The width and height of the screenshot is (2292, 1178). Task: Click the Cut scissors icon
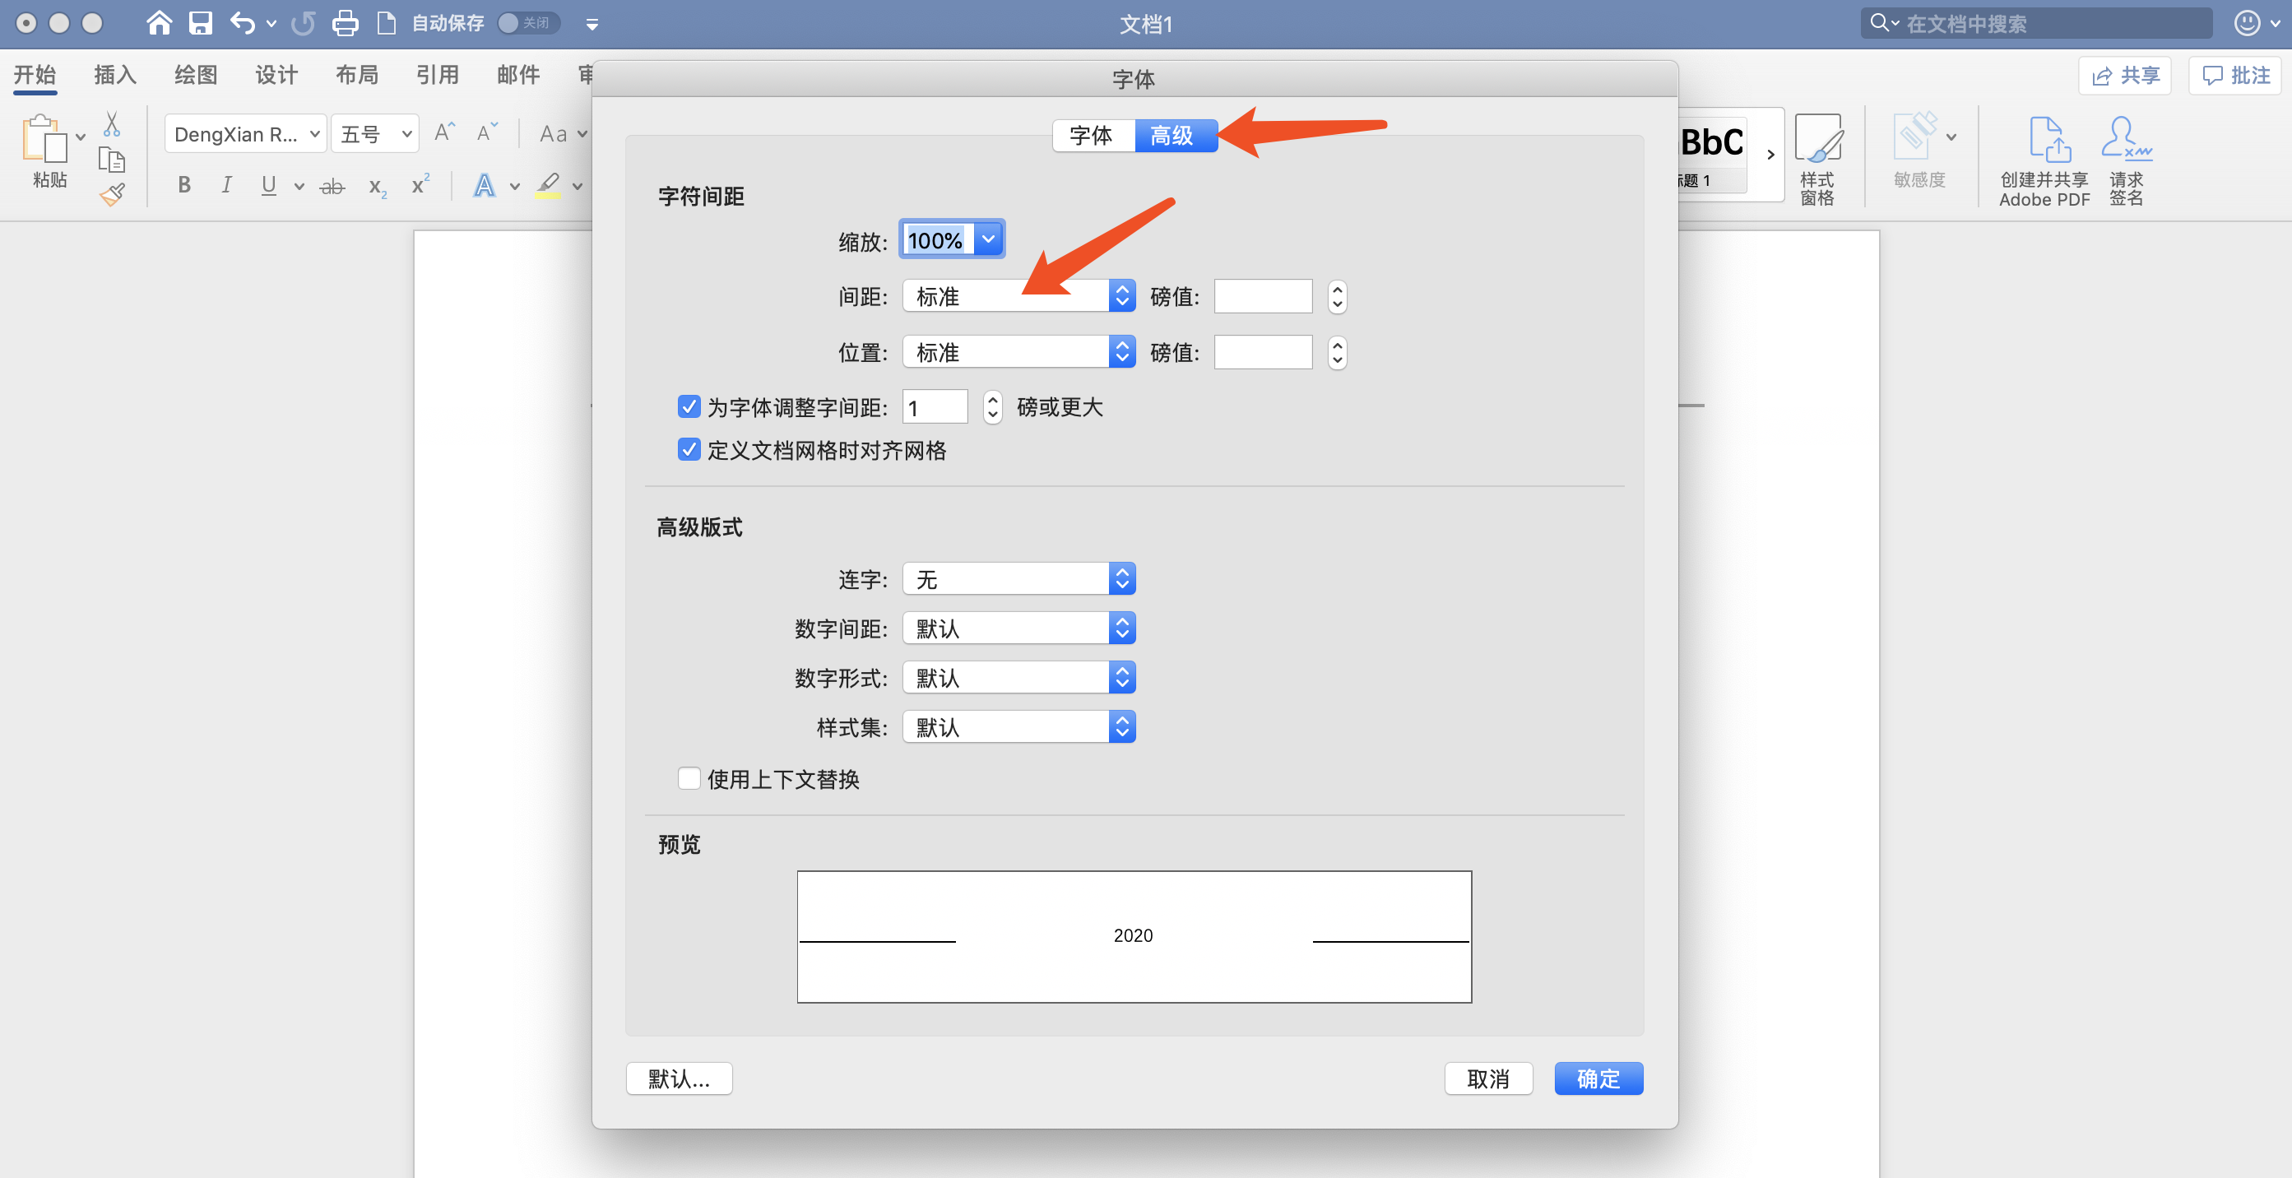(112, 124)
